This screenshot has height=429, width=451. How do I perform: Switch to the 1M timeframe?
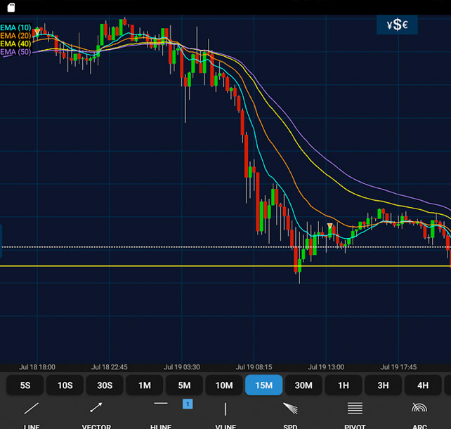pos(144,385)
